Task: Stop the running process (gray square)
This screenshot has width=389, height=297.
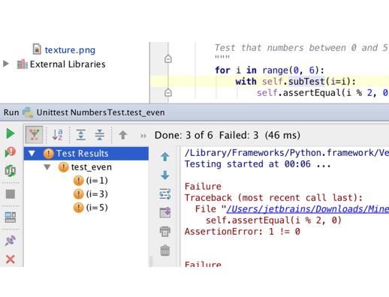Action: click(x=11, y=194)
